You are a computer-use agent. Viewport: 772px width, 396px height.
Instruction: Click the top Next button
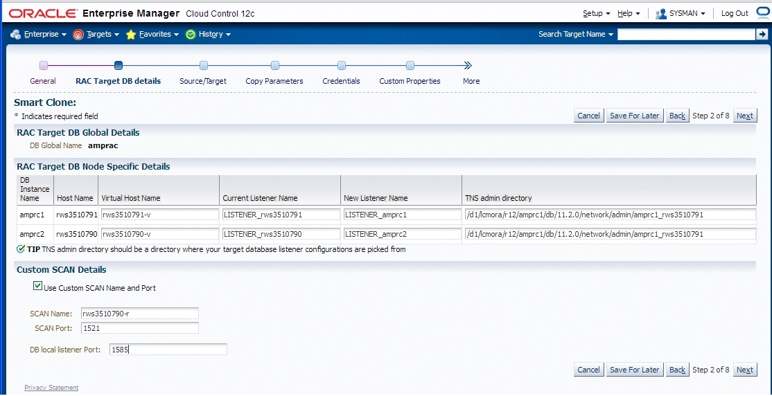pyautogui.click(x=745, y=116)
